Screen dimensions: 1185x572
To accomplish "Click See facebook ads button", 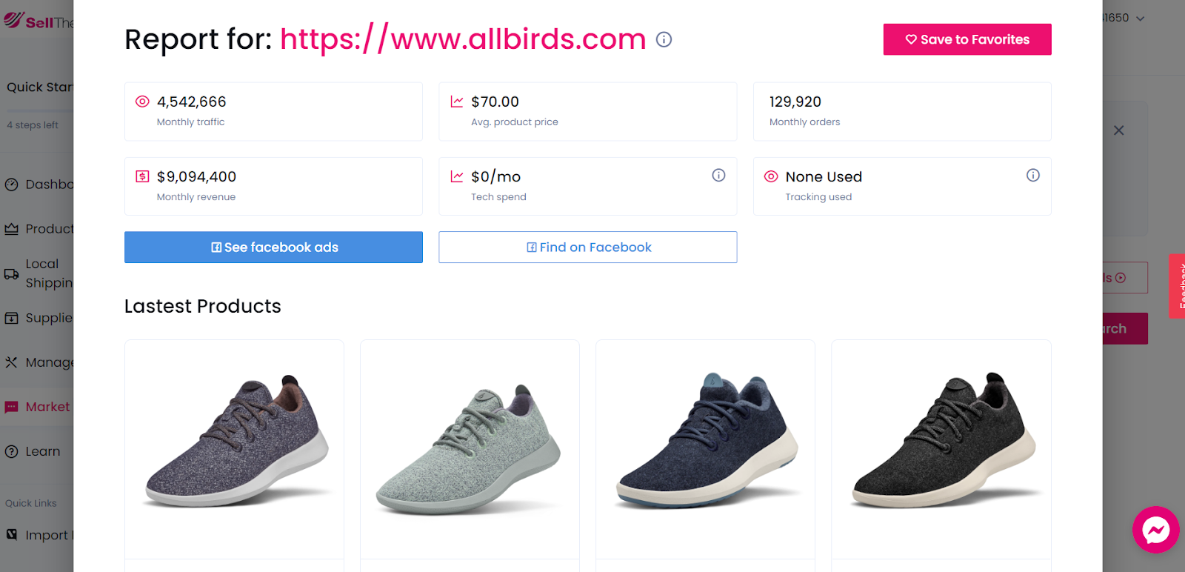I will pyautogui.click(x=273, y=247).
